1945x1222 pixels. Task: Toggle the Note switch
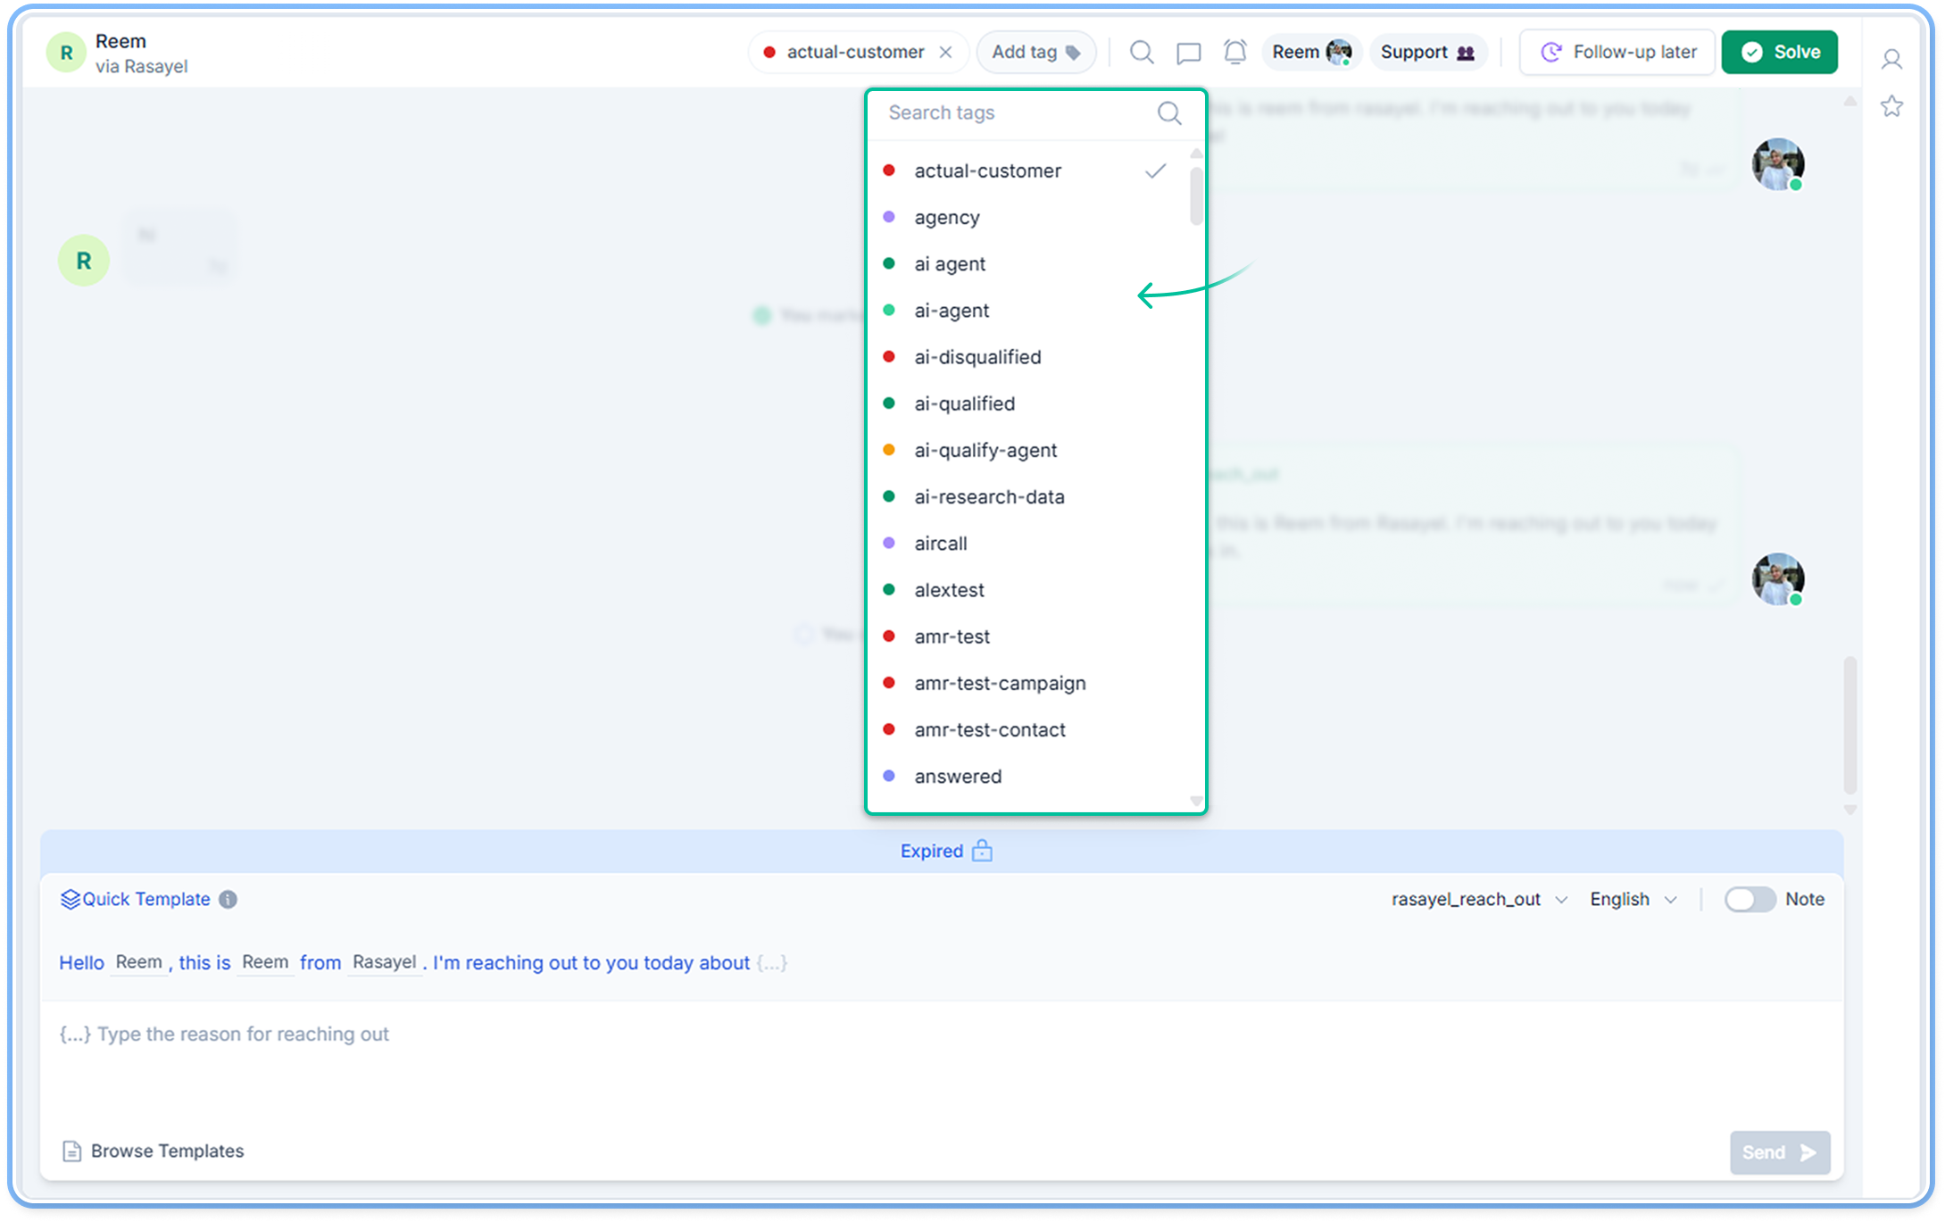(1749, 900)
